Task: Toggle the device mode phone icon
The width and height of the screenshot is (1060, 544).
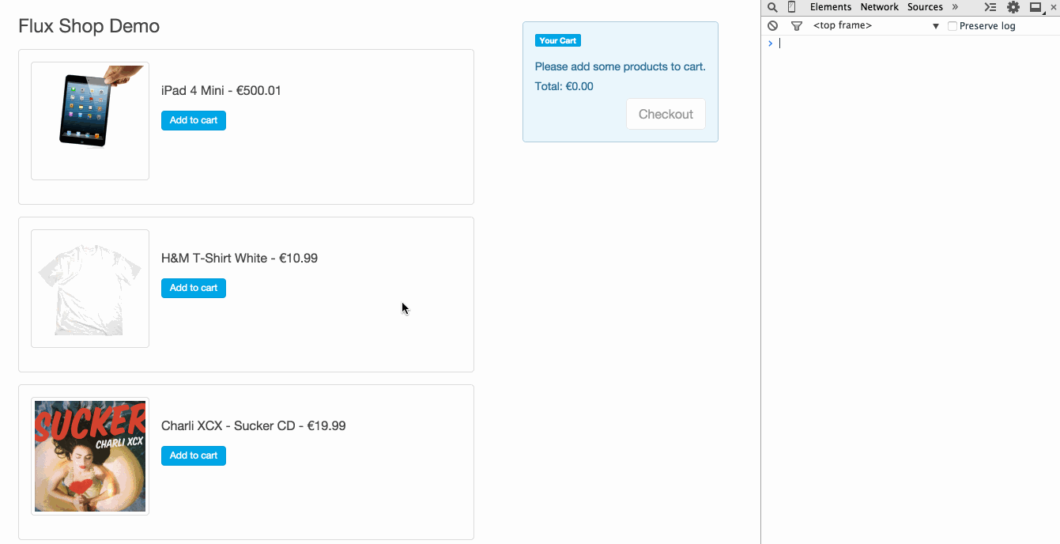Action: coord(791,7)
